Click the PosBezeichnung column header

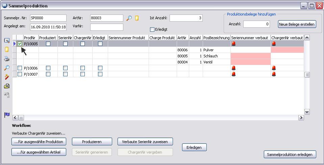[x=217, y=37]
